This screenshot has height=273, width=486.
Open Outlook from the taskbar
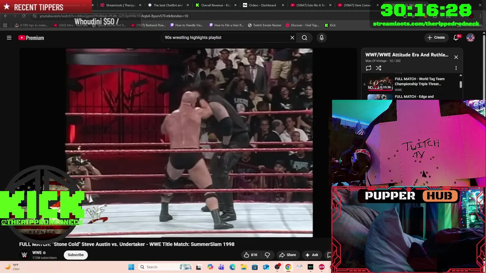click(266, 267)
